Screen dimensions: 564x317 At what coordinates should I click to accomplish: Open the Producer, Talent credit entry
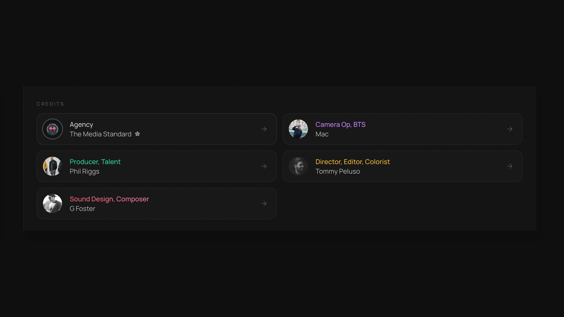pyautogui.click(x=157, y=166)
